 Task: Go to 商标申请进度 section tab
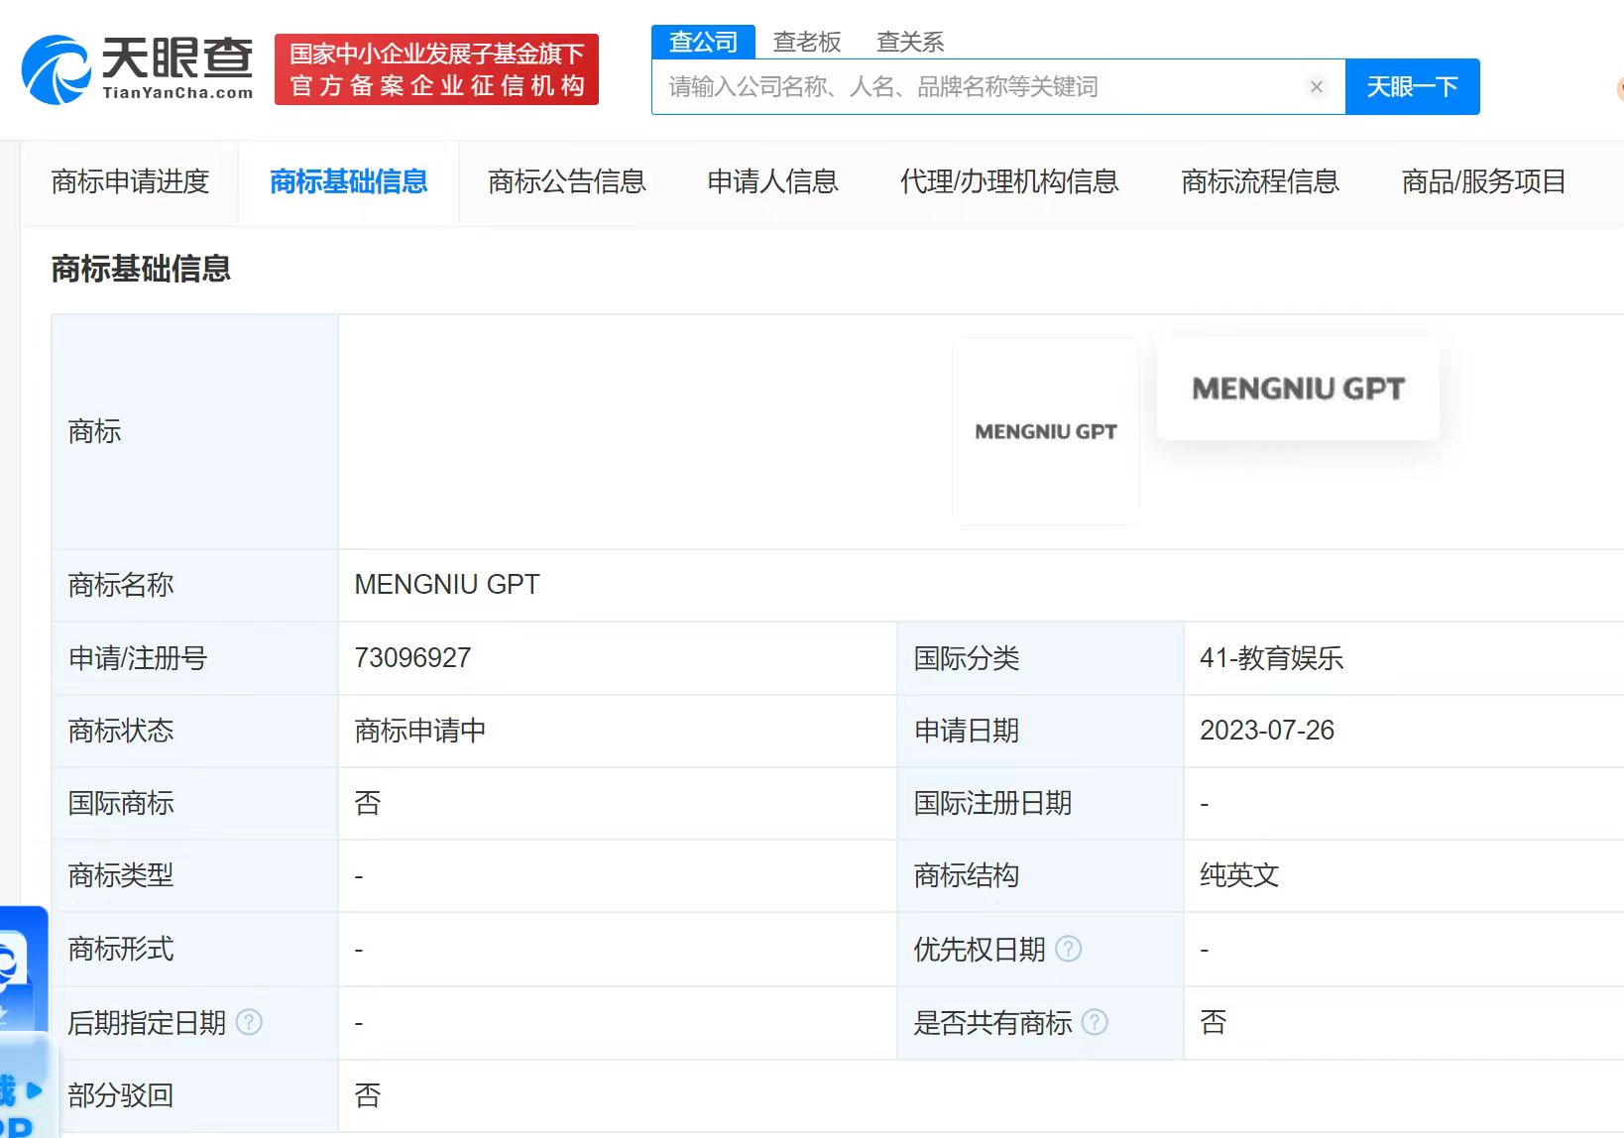[130, 181]
